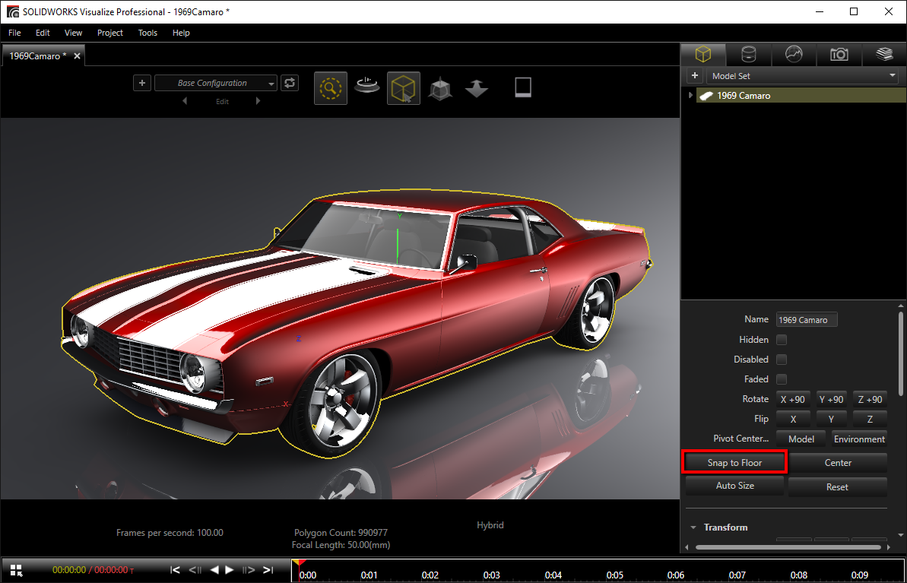Flip the model along Y
The width and height of the screenshot is (907, 583).
(x=831, y=420)
